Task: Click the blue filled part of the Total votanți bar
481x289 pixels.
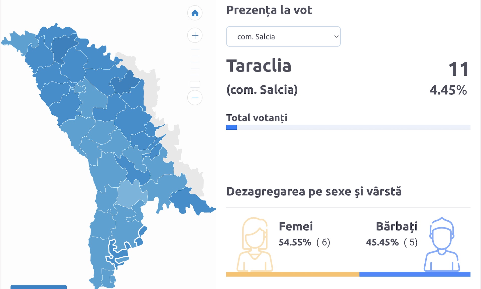Action: 231,127
